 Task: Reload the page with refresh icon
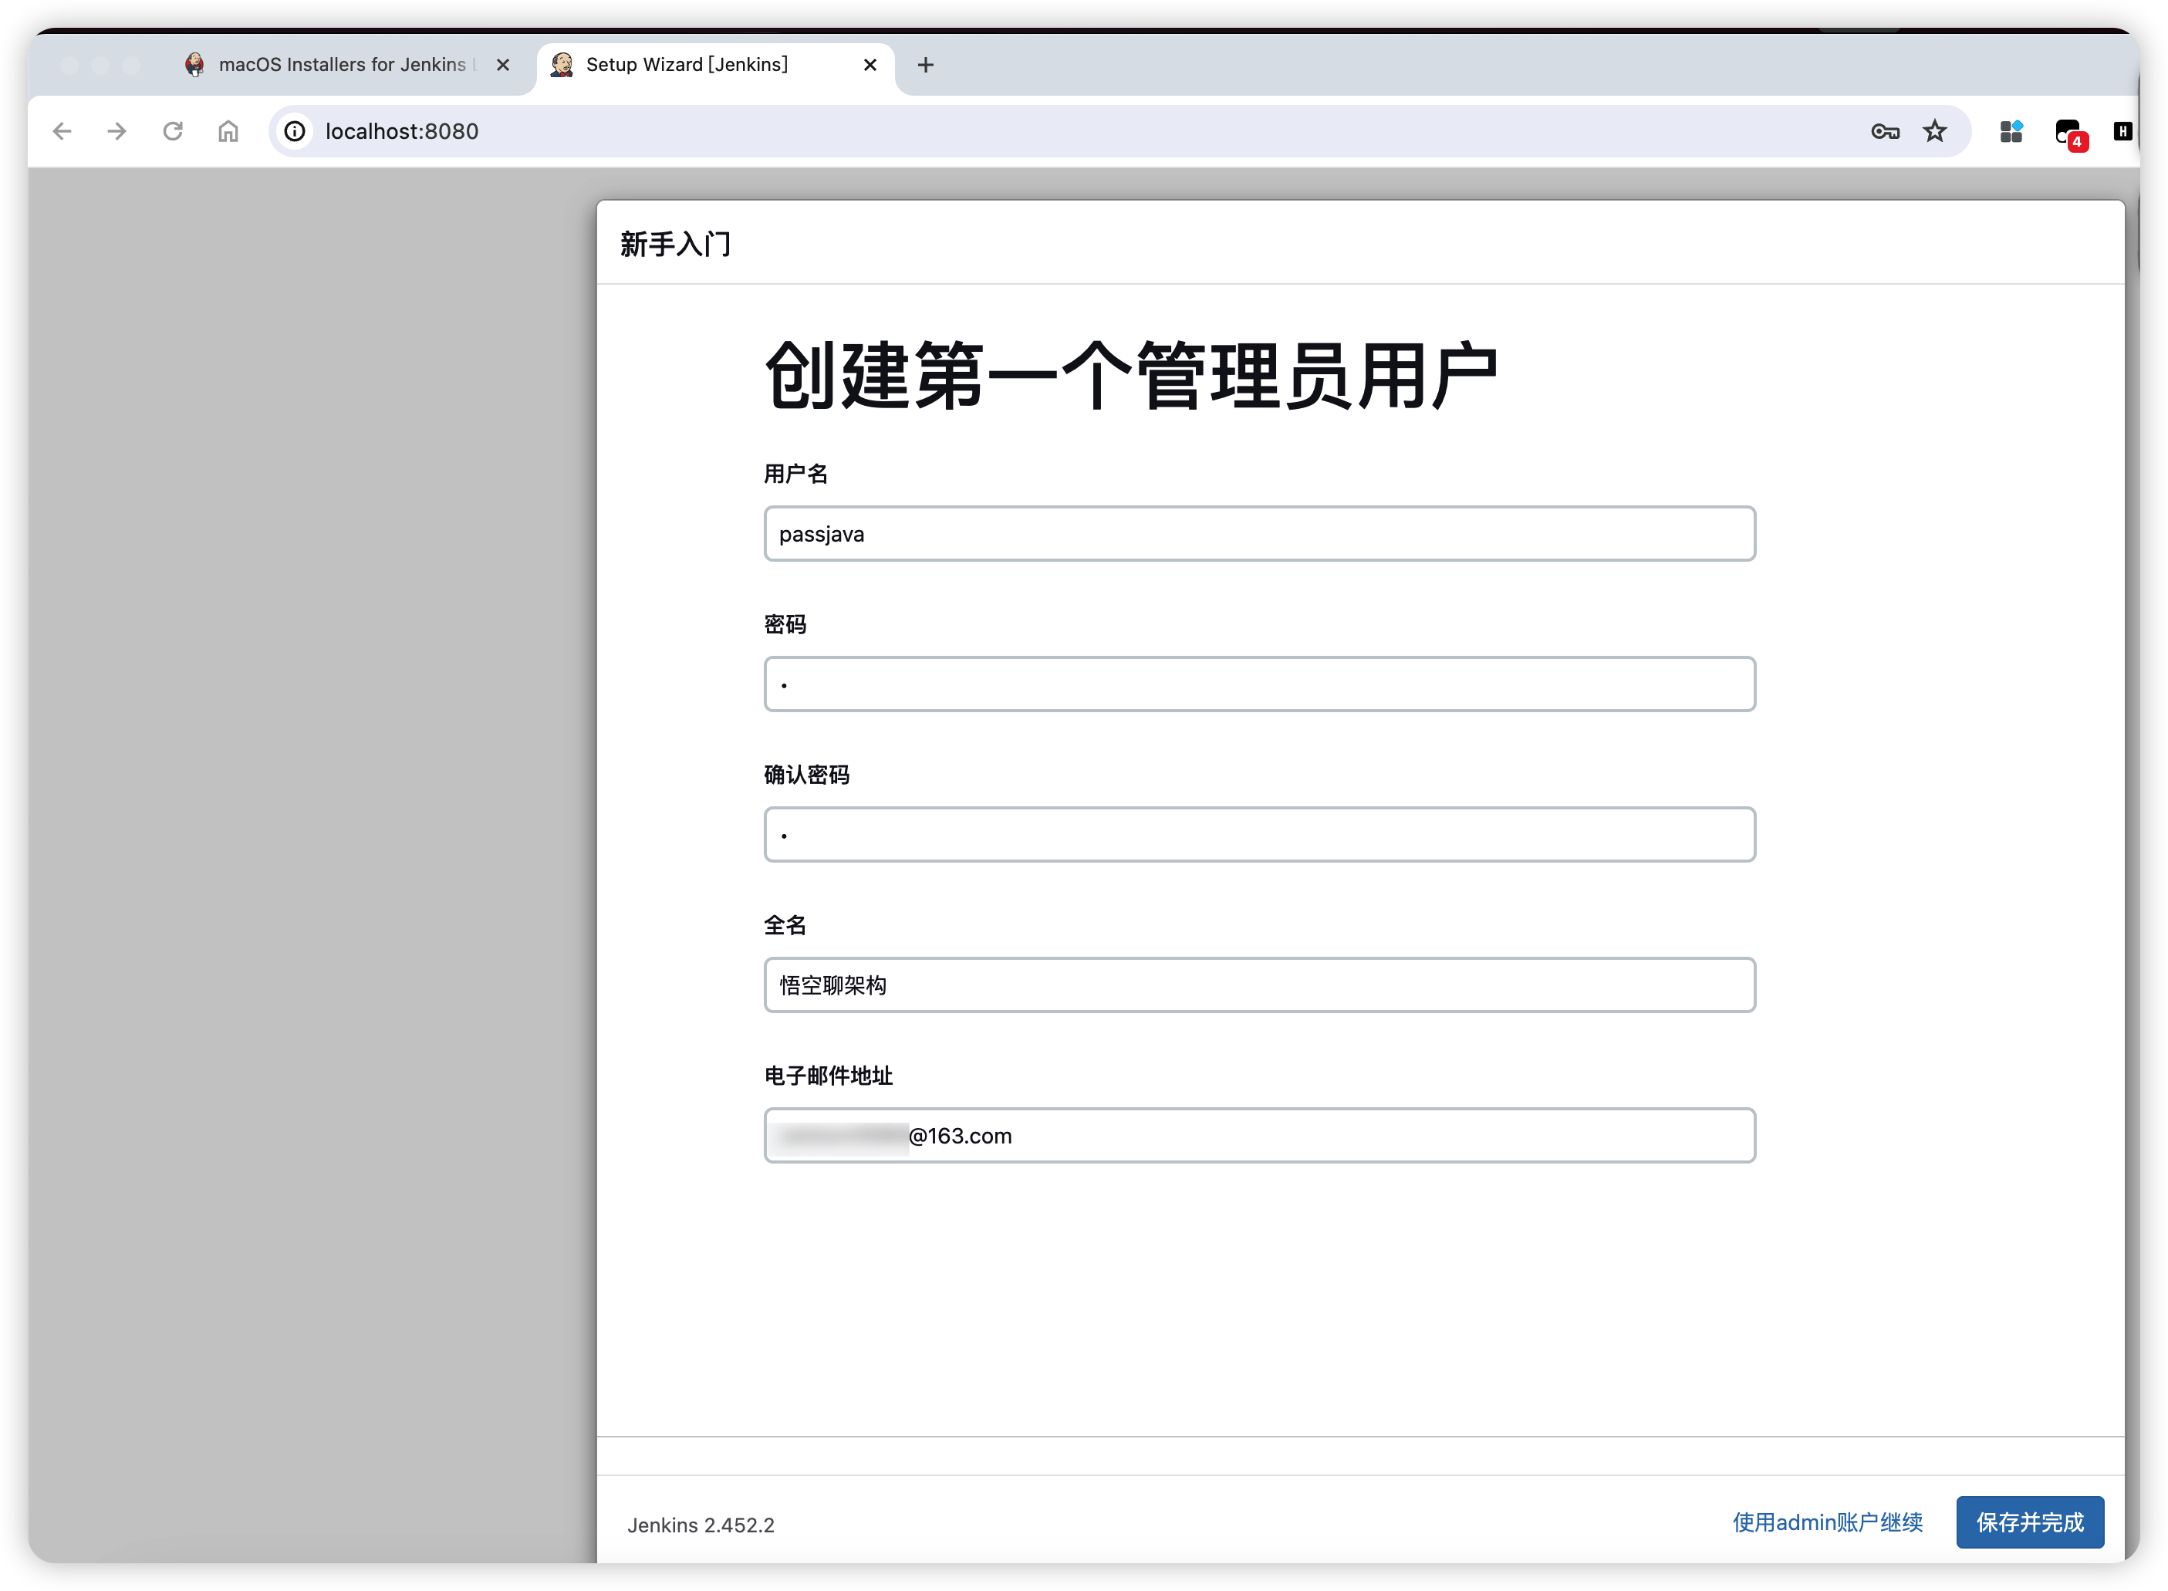click(172, 131)
